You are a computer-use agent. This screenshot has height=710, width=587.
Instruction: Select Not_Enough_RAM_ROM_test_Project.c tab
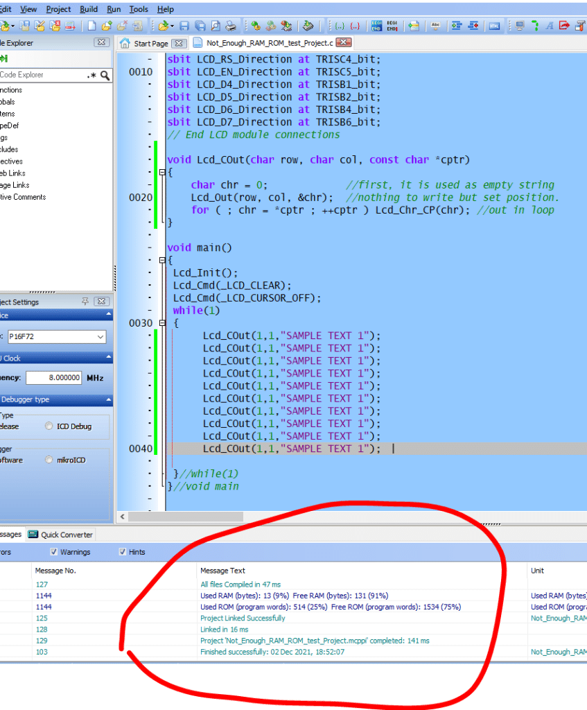[x=270, y=43]
